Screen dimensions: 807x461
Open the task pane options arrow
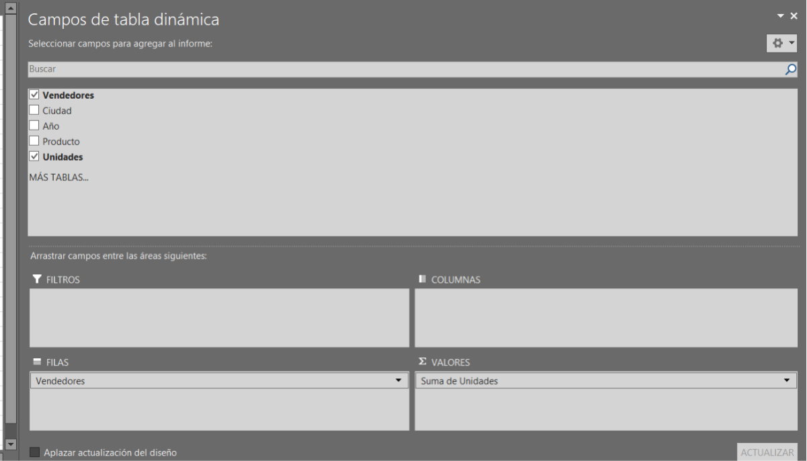tap(781, 16)
